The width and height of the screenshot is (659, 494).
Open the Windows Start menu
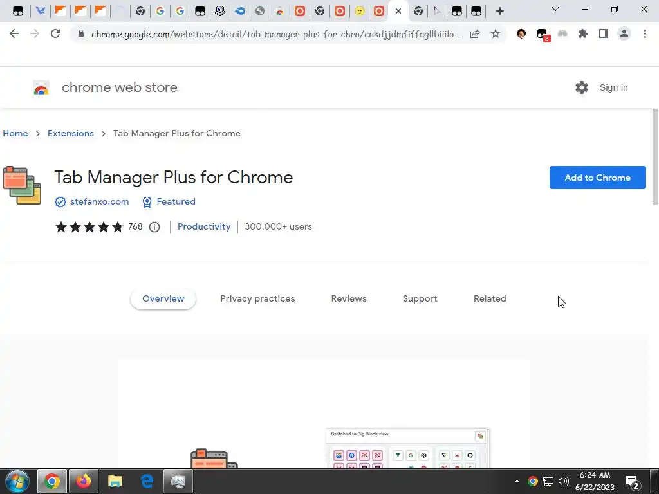pos(17,481)
